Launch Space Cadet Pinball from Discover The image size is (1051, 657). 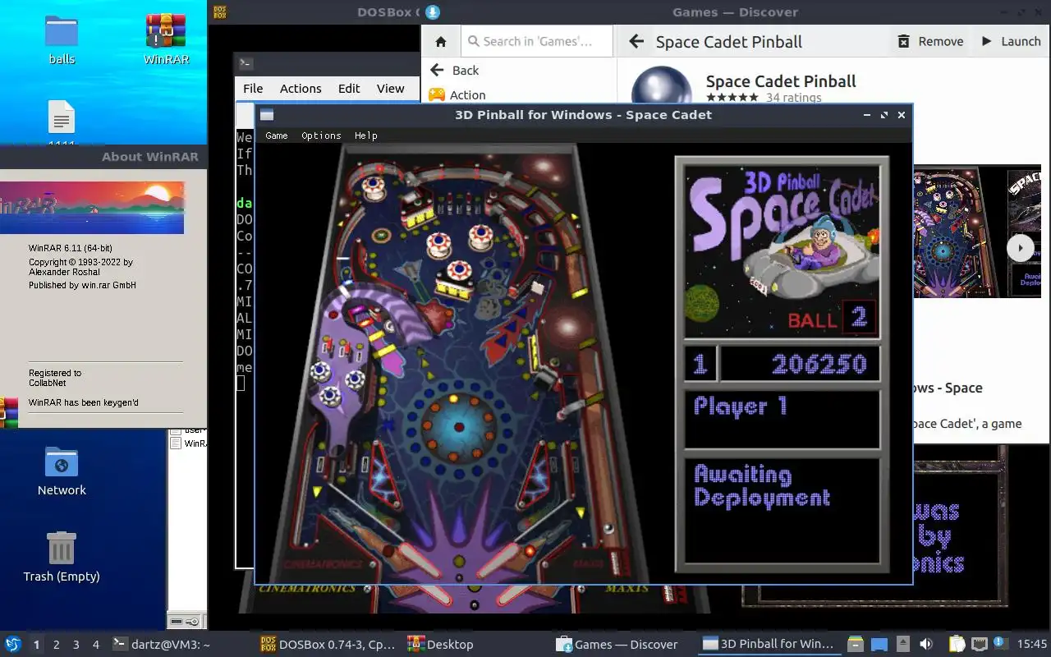pyautogui.click(x=1011, y=42)
